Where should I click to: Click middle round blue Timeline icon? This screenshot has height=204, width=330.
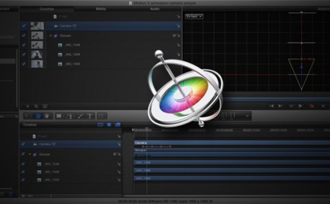[109, 124]
